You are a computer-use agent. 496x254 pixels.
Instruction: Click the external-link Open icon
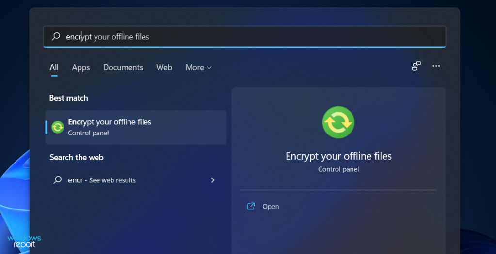click(251, 207)
